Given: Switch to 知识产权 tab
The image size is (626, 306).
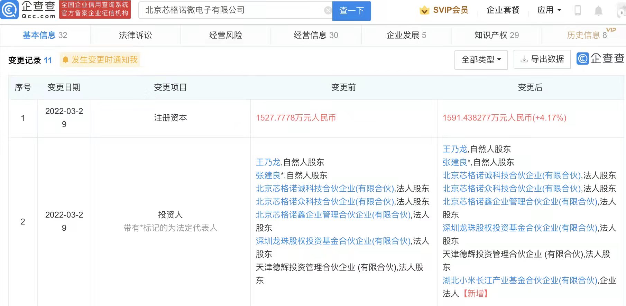Looking at the screenshot, I should pos(496,35).
